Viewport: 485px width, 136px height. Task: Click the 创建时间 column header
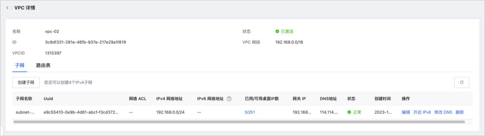383,99
